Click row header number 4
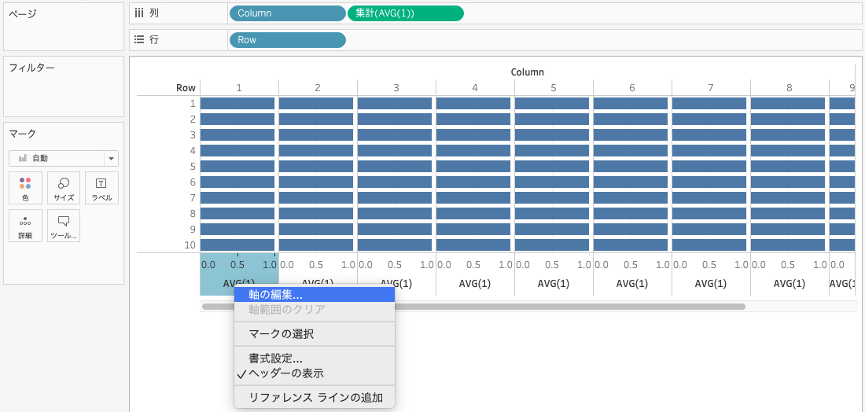This screenshot has width=865, height=412. click(x=193, y=151)
